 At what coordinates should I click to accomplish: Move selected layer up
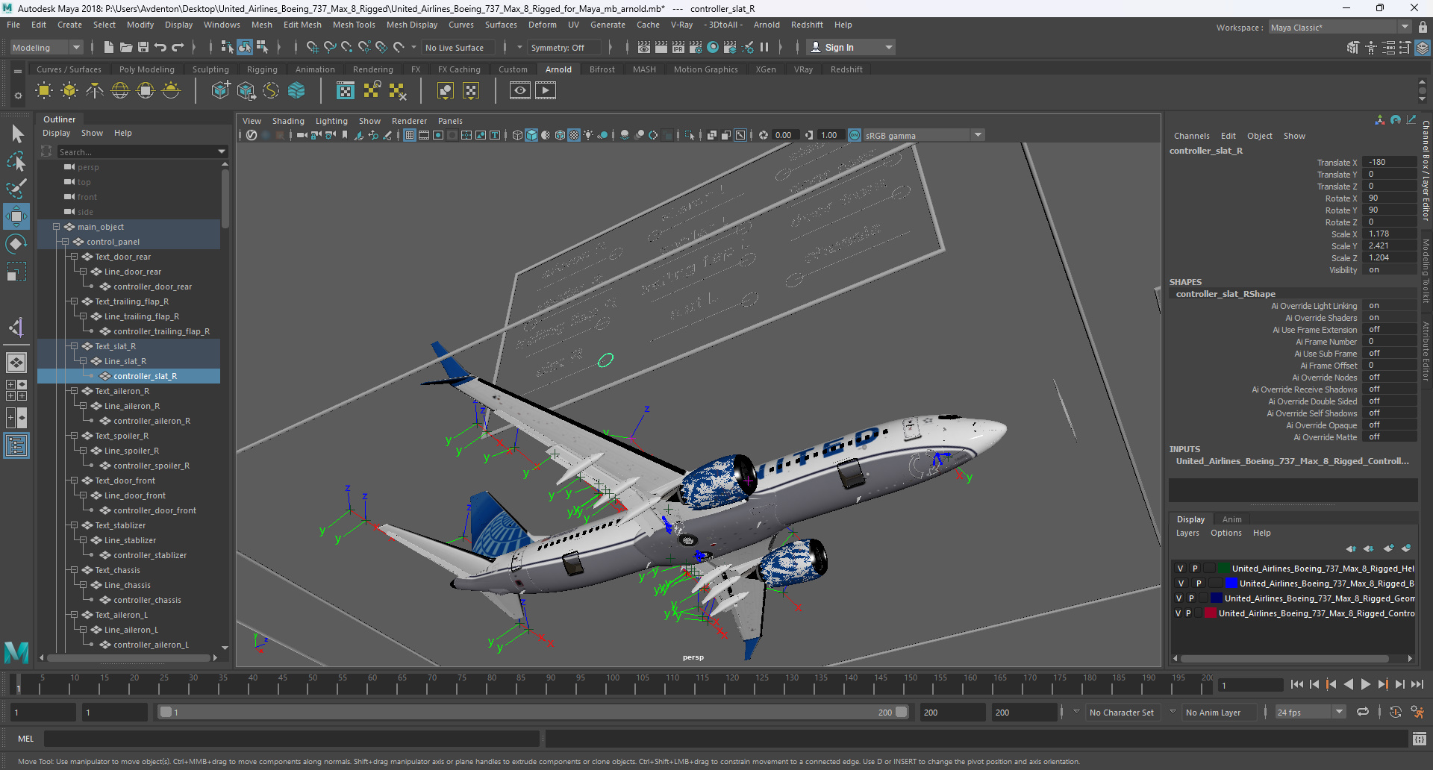1351,548
